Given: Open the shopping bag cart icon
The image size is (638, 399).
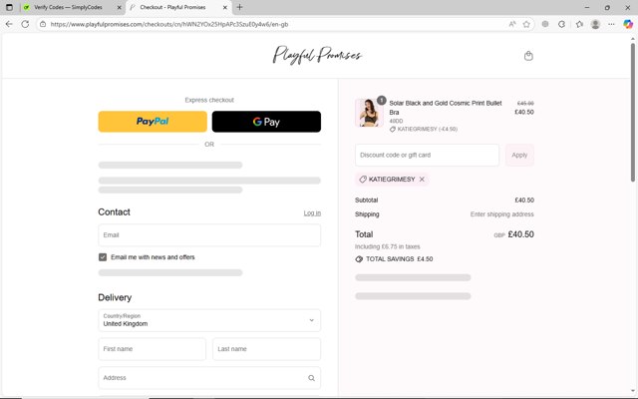Looking at the screenshot, I should (528, 56).
